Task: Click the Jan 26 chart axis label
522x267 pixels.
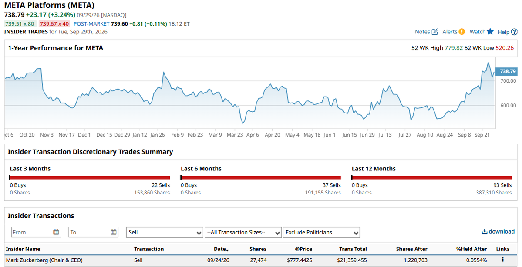Action: 158,135
